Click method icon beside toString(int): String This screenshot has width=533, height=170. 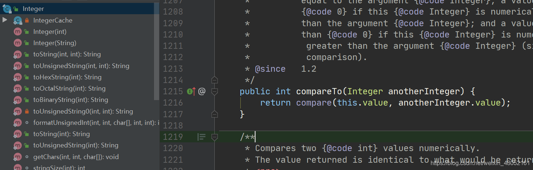click(x=17, y=134)
